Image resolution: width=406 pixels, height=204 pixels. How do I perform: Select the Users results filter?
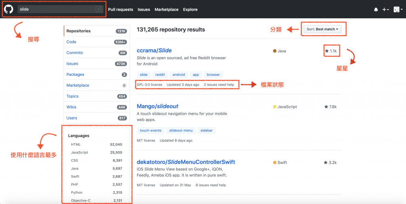pos(97,118)
